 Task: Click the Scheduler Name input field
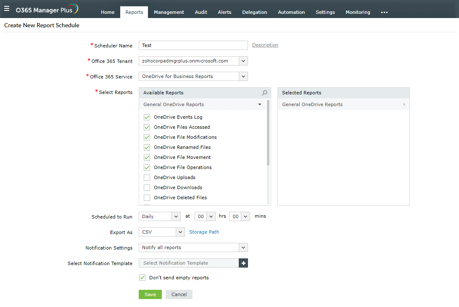click(193, 45)
